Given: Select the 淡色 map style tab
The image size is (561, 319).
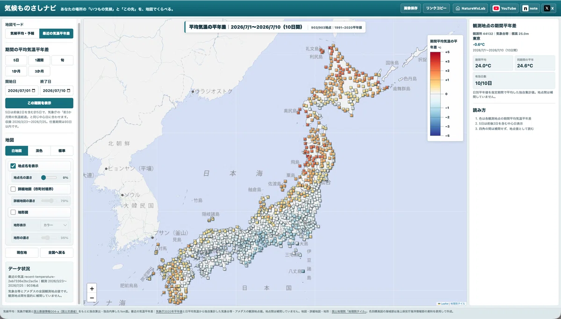Looking at the screenshot, I should (x=39, y=151).
